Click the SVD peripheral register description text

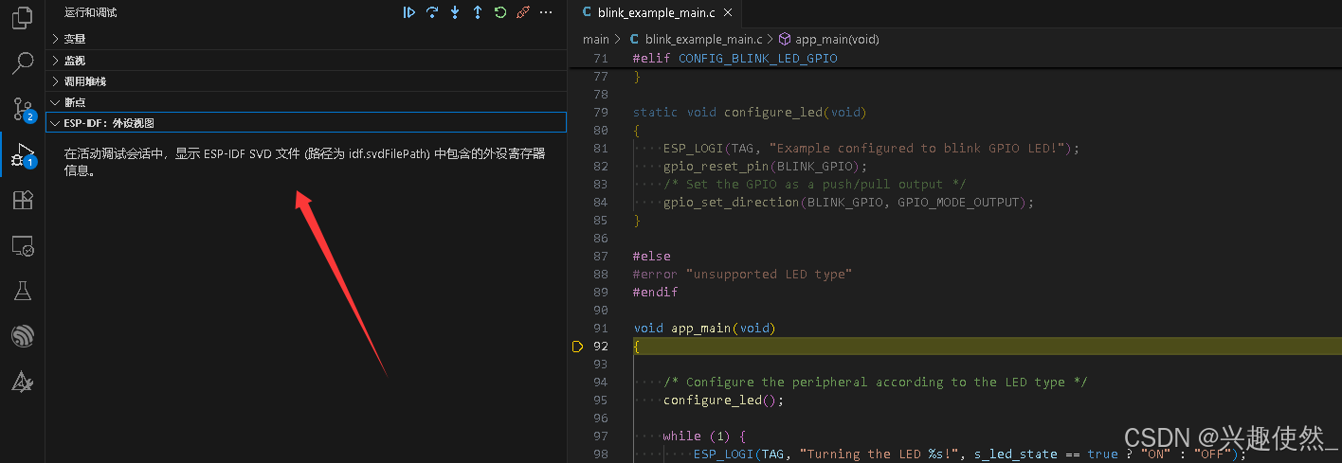305,162
